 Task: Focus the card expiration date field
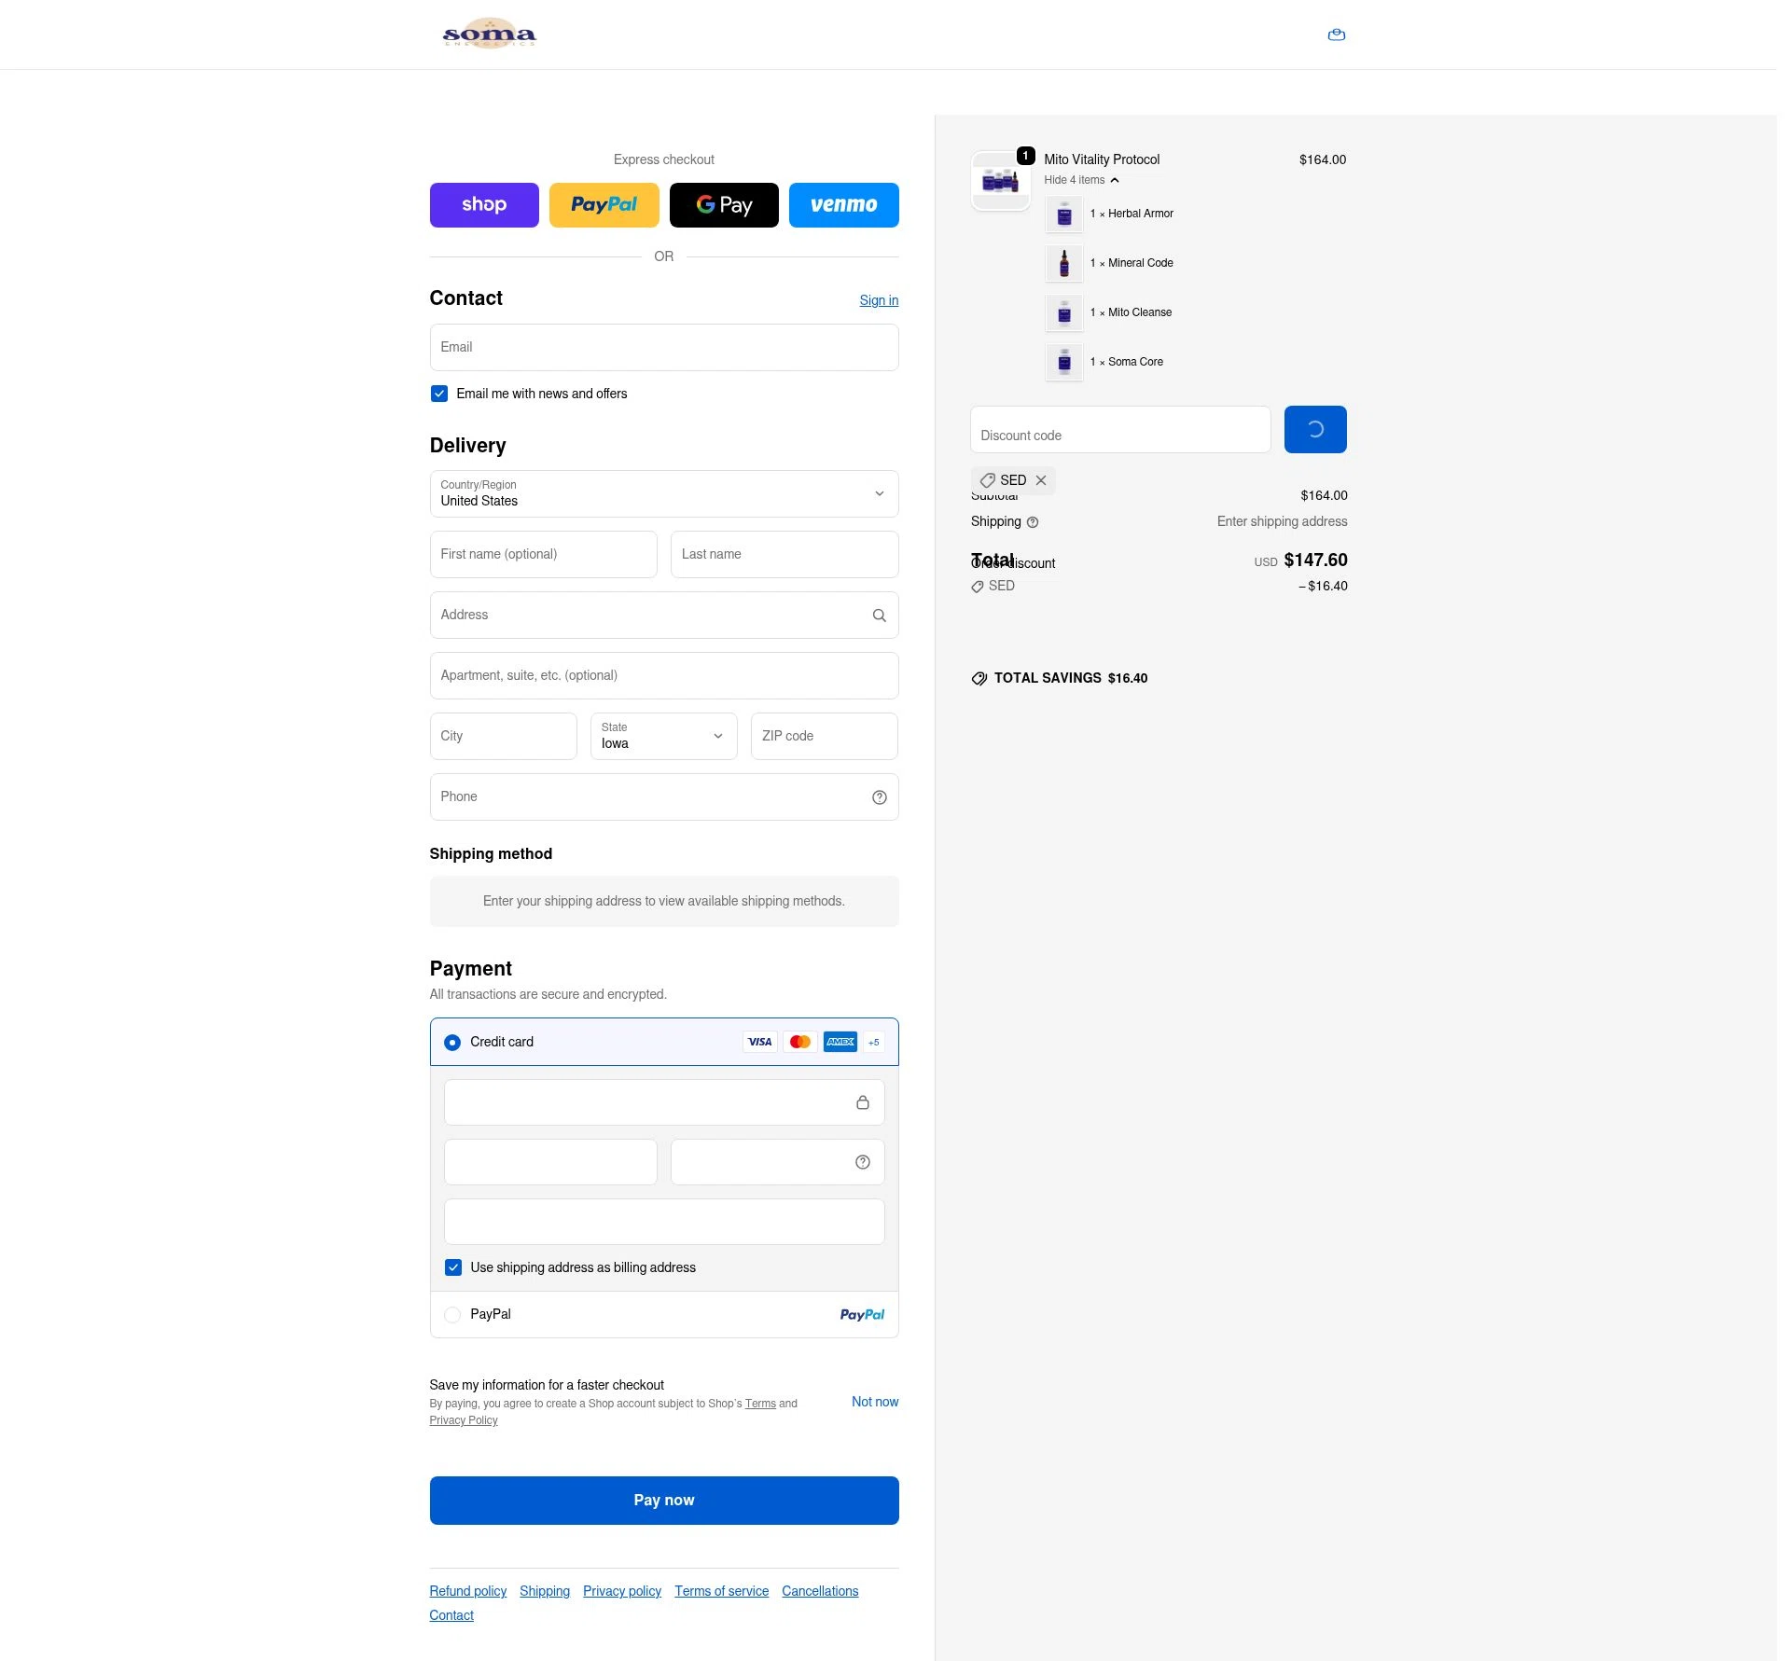[550, 1162]
